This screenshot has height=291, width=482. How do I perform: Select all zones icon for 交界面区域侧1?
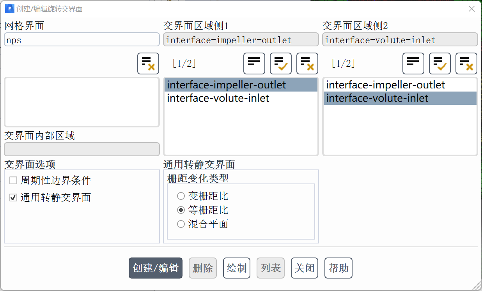point(281,63)
